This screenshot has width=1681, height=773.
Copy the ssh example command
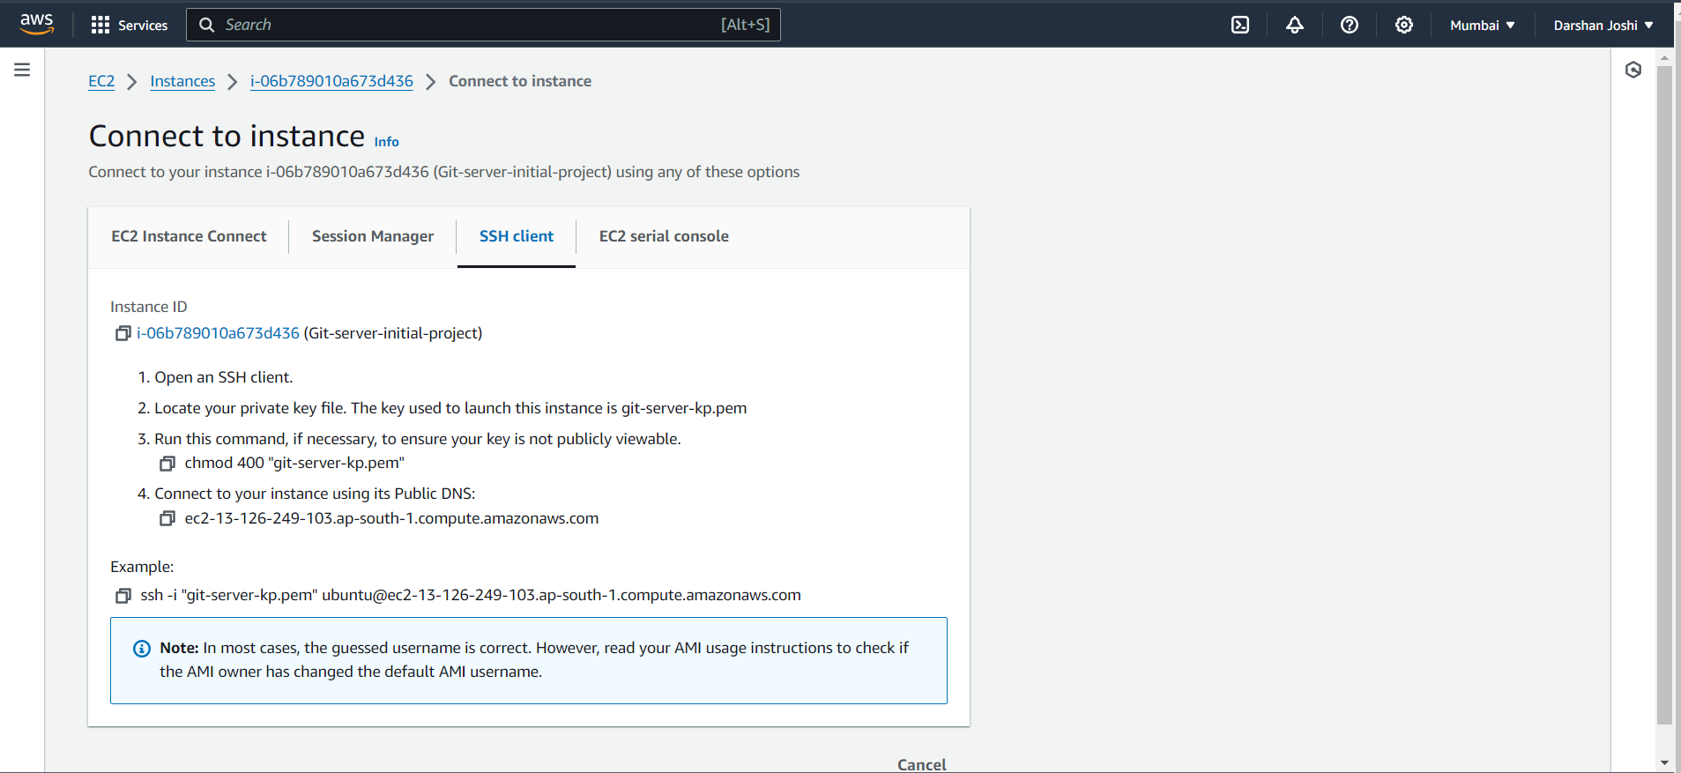click(123, 596)
